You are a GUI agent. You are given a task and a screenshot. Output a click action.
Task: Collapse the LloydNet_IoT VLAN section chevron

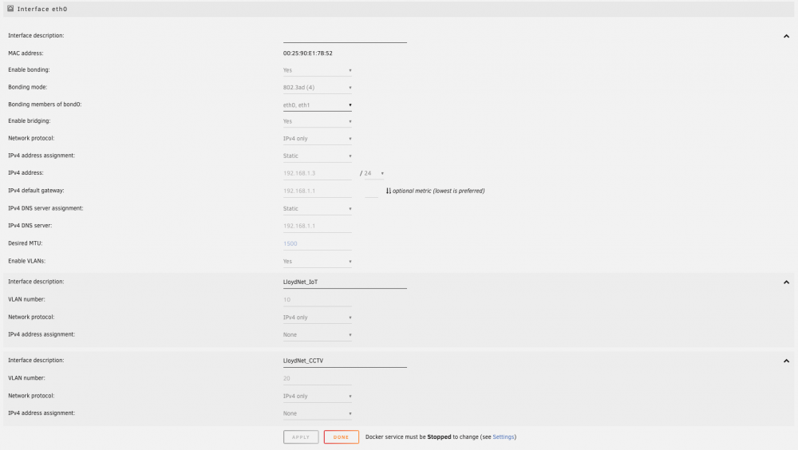point(786,282)
